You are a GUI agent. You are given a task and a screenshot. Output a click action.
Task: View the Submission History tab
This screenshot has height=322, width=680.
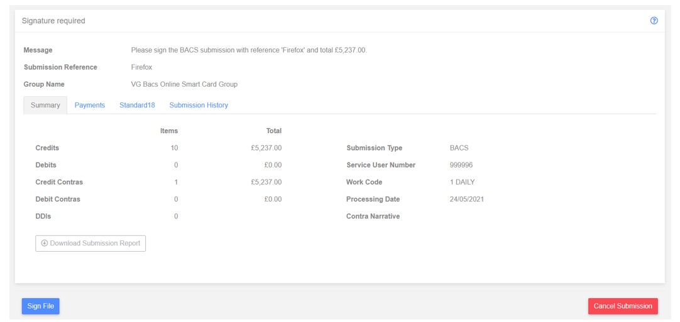click(x=199, y=105)
